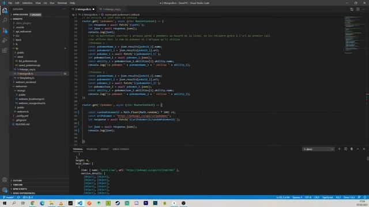Create a new terminal with plus icon
The width and height of the screenshot is (369, 207).
(x=339, y=149)
